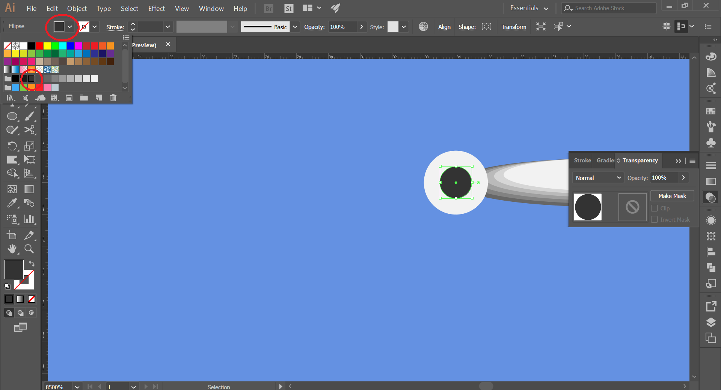Screen dimensions: 721x390
Task: Pick the red swatch in the top row
Action: pyautogui.click(x=39, y=46)
